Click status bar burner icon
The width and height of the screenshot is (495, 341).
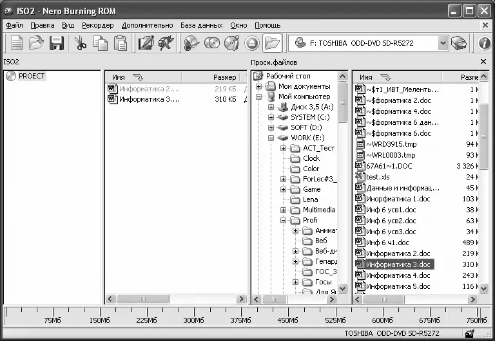470,333
